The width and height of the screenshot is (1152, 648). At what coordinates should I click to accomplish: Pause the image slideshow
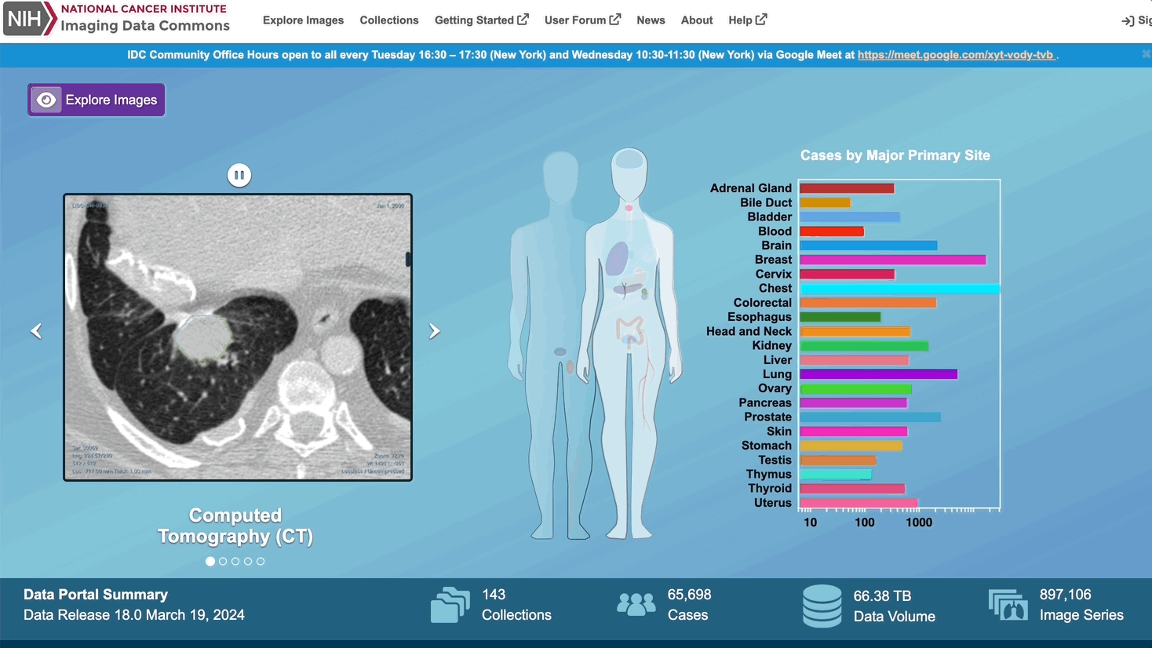239,175
